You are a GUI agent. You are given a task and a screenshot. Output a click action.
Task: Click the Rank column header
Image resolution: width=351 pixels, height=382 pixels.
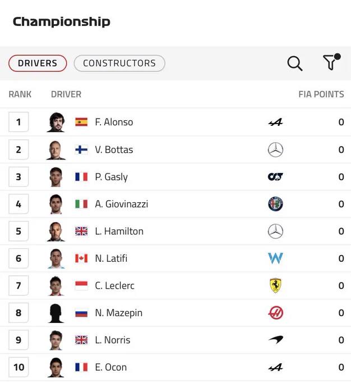(20, 94)
